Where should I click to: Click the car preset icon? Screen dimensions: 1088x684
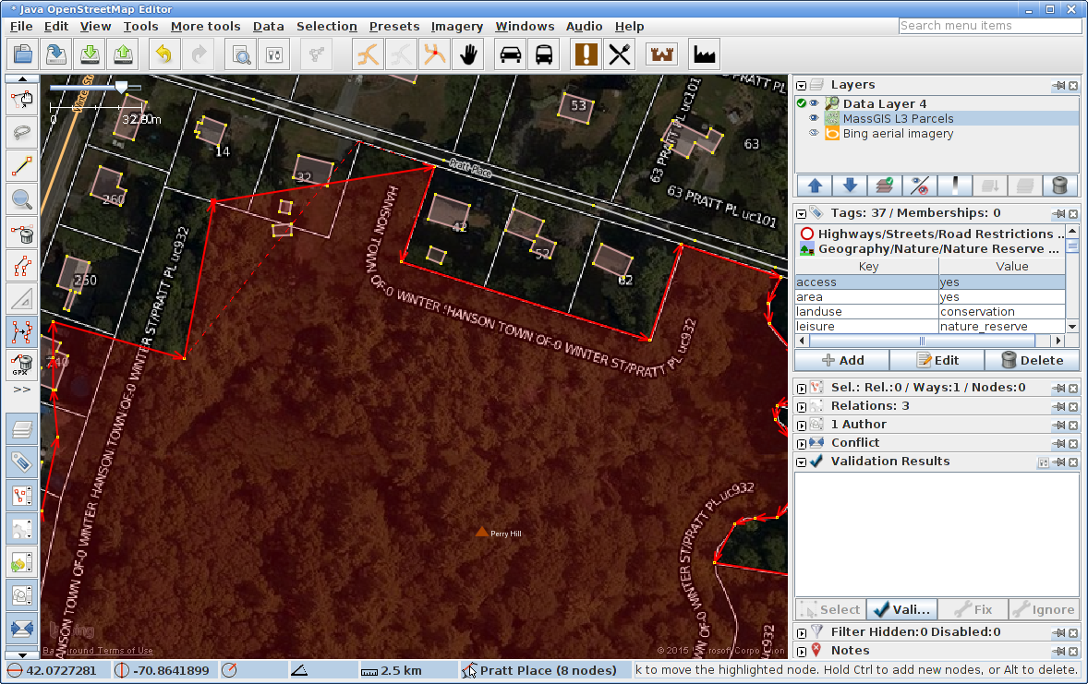click(510, 54)
